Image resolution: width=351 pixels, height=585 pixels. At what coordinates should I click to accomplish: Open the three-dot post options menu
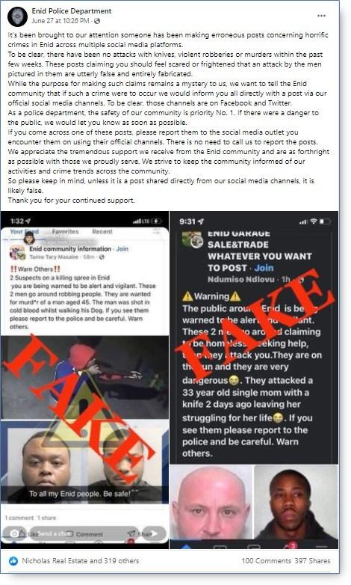click(321, 16)
